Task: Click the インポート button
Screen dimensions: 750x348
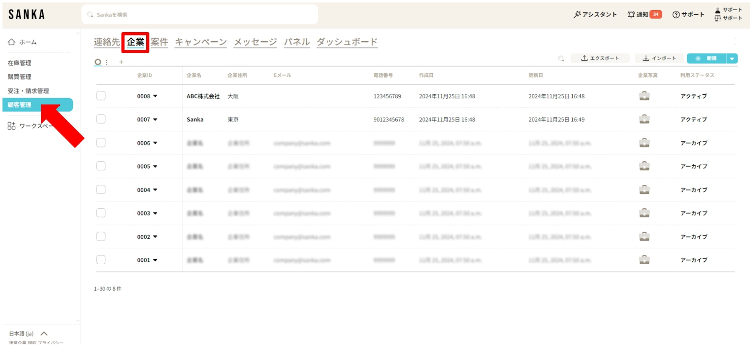Action: (x=659, y=58)
